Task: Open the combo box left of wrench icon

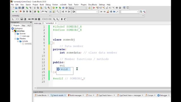Action: (x=130, y=12)
